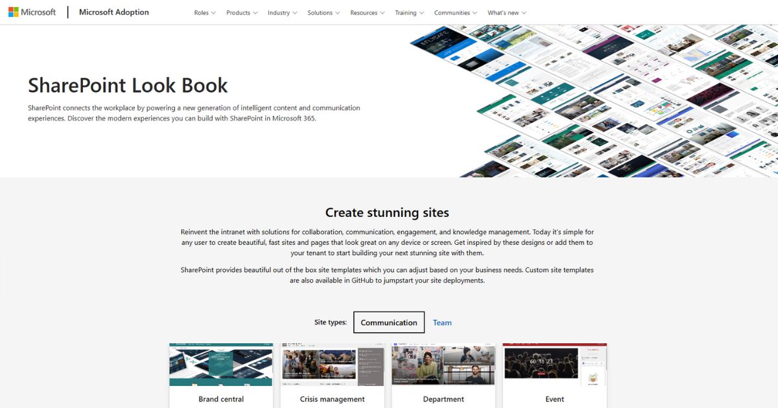The height and width of the screenshot is (408, 778).
Task: Select the Communication site type
Action: point(389,323)
